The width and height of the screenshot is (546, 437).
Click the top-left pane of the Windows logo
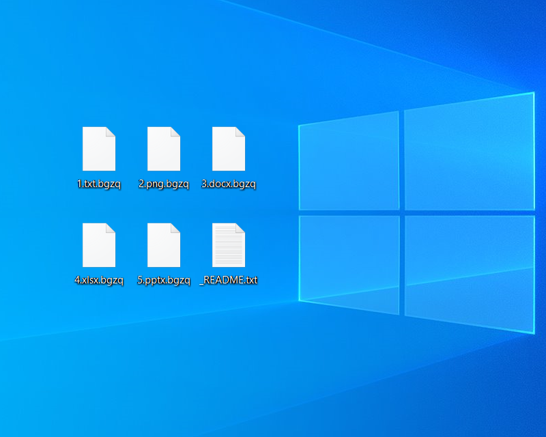(349, 163)
